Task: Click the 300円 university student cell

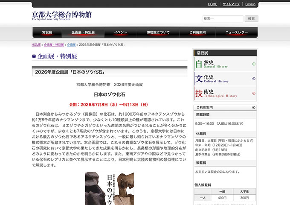Action: tap(244, 198)
